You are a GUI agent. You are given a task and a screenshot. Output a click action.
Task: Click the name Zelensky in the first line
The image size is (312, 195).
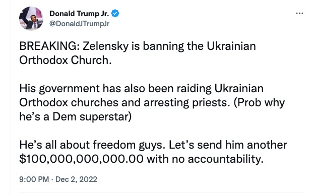click(x=106, y=46)
